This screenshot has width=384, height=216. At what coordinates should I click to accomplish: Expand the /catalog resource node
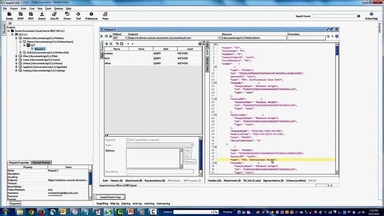(x=16, y=71)
